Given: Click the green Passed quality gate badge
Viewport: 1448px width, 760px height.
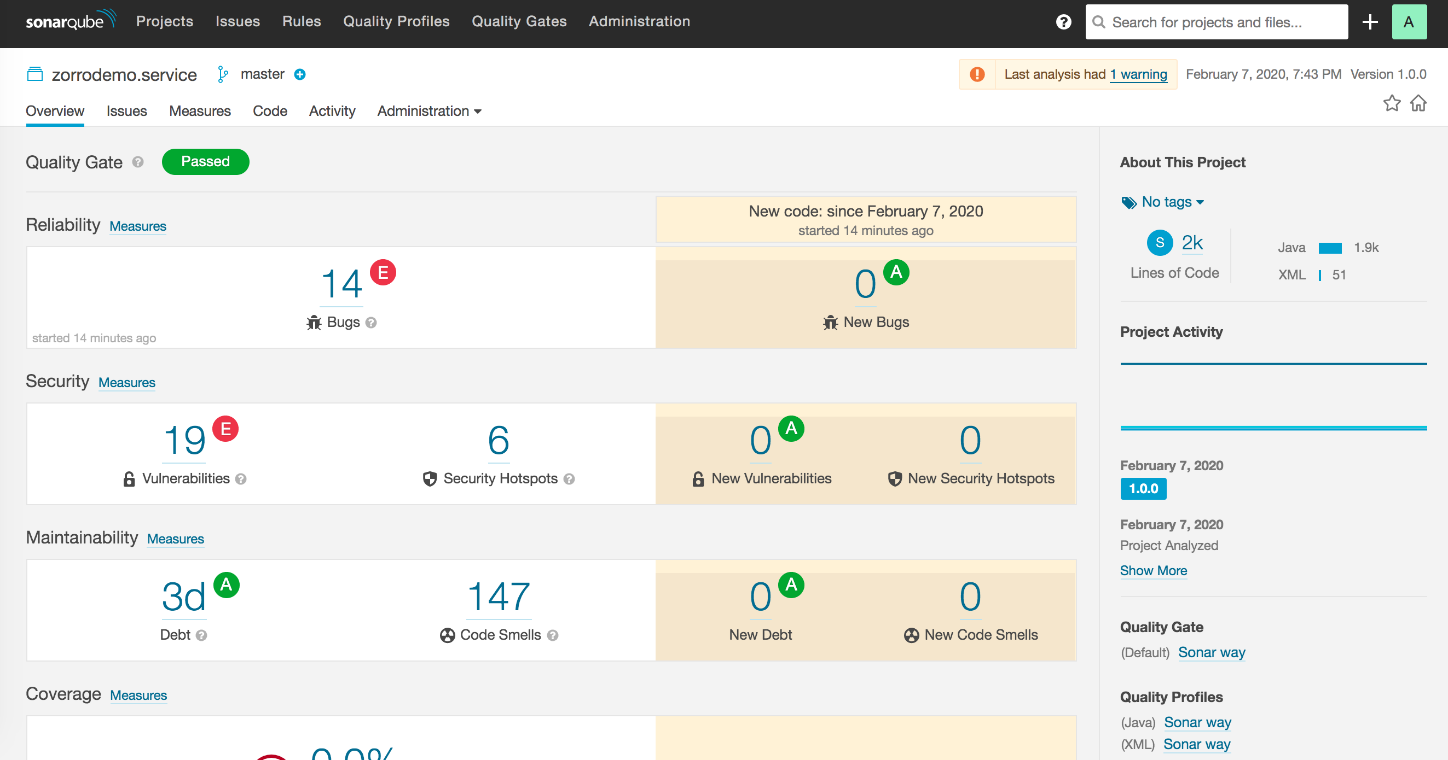Looking at the screenshot, I should 206,162.
